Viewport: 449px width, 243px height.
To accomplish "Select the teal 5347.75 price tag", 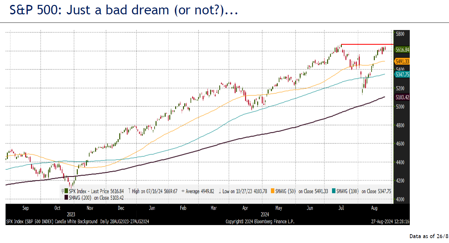I will 402,74.
